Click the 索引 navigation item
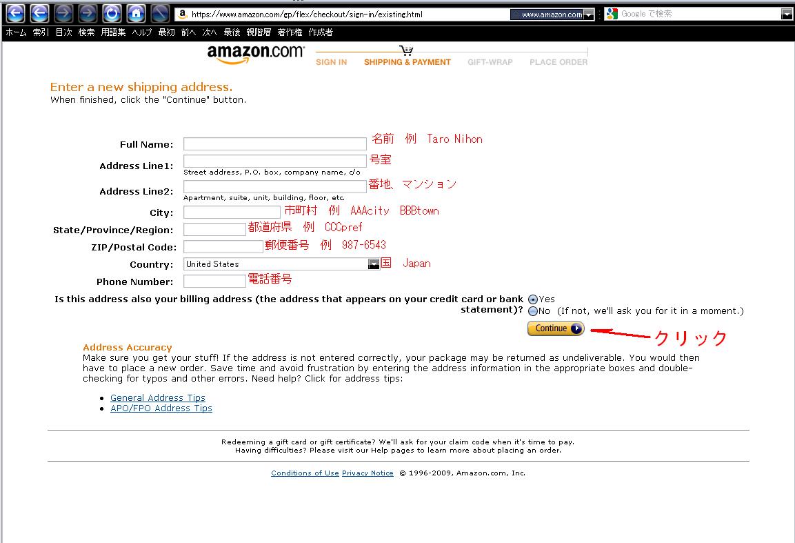 pos(41,32)
